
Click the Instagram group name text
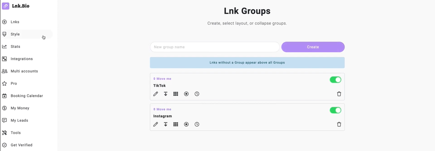[163, 116]
